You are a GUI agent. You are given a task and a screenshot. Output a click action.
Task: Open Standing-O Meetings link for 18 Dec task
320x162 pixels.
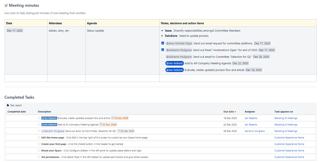coord(286,118)
